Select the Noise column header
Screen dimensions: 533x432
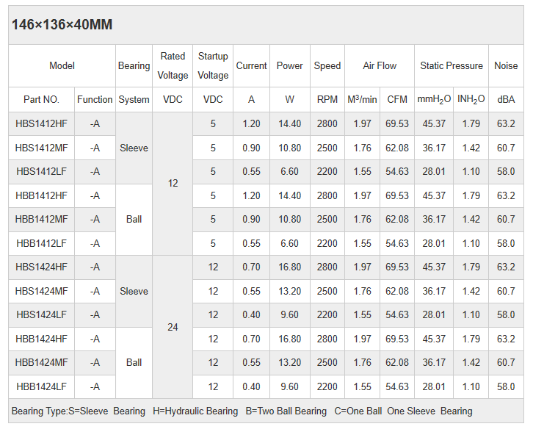(x=506, y=65)
